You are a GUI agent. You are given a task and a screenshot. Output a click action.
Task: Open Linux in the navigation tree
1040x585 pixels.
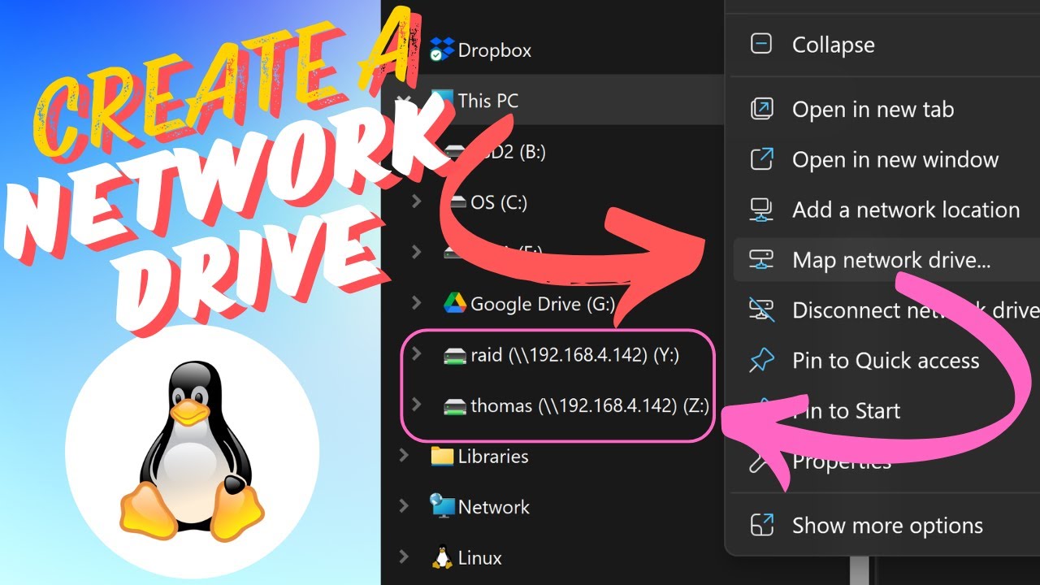(x=479, y=558)
